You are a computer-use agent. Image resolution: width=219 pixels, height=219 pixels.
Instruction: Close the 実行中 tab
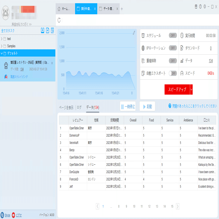pyautogui.click(x=95, y=9)
